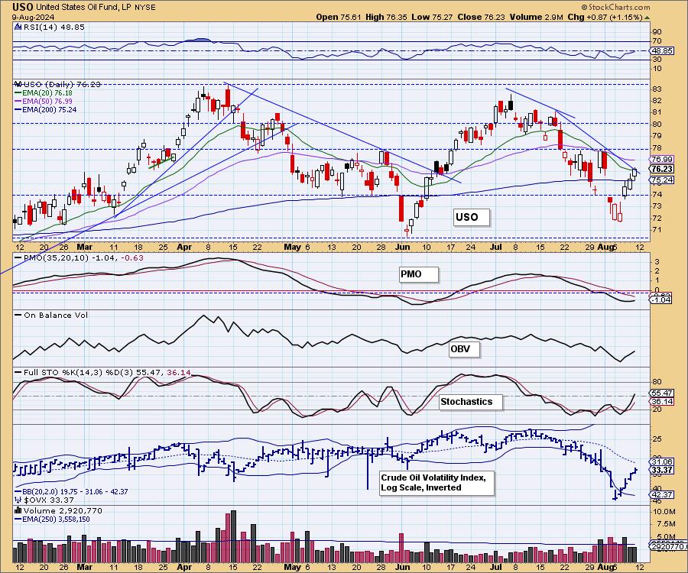Click the Volume 2,920,770 legend label
The height and width of the screenshot is (573, 688).
pyautogui.click(x=63, y=511)
